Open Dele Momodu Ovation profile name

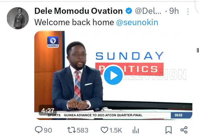pyautogui.click(x=78, y=11)
